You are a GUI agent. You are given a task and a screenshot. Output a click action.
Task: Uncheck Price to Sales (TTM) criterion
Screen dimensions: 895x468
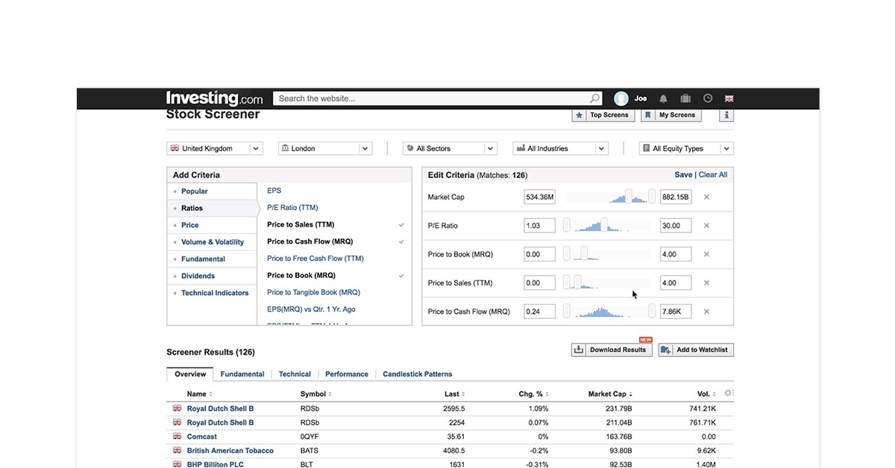(401, 224)
